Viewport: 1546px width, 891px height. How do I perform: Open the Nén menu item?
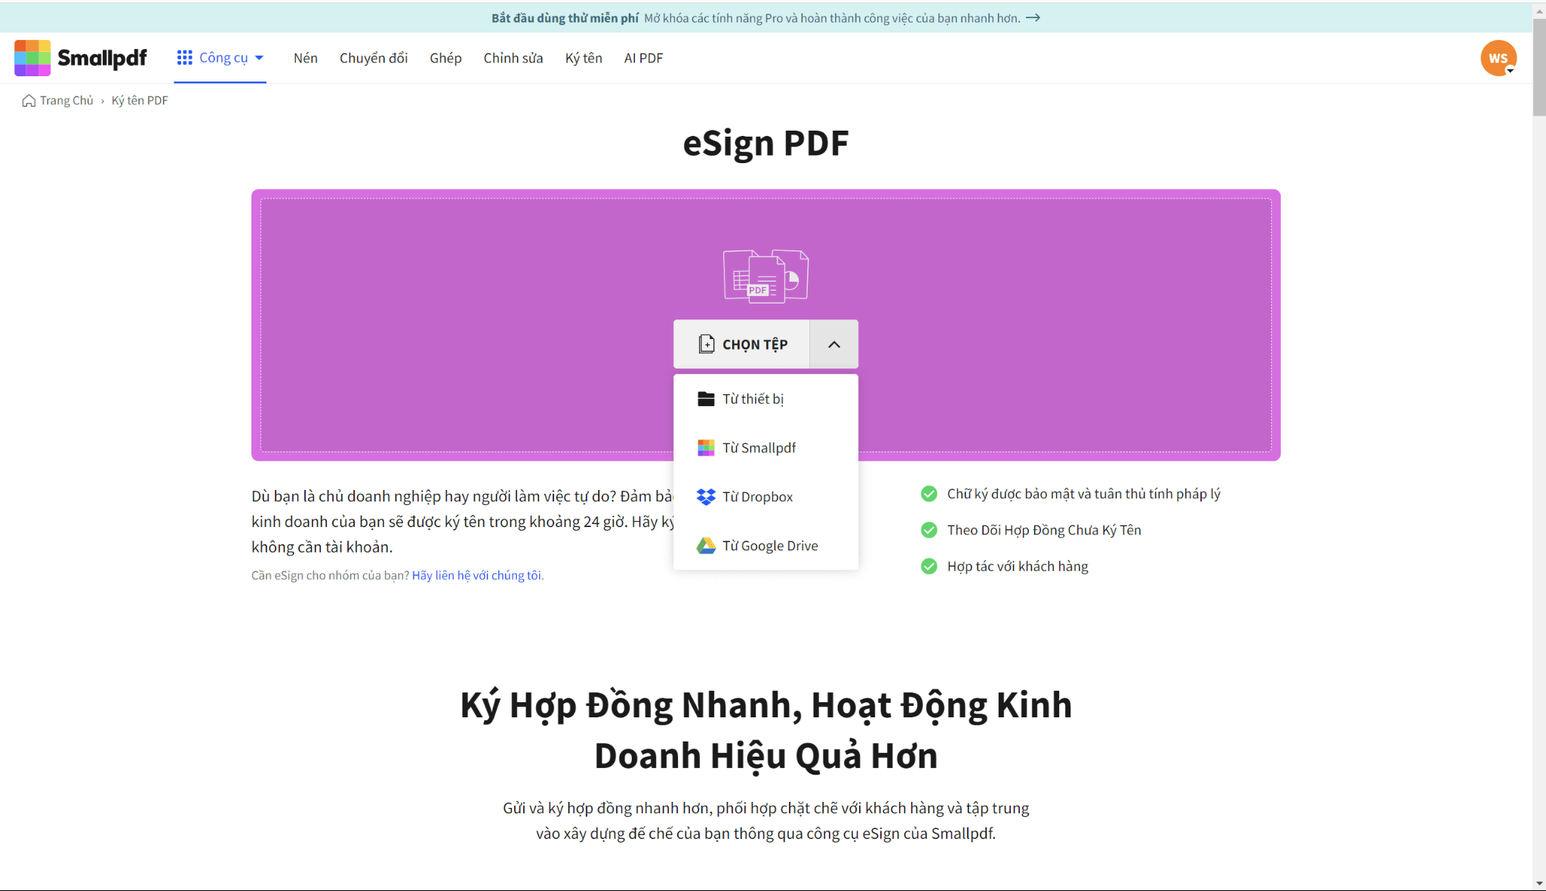pyautogui.click(x=306, y=58)
